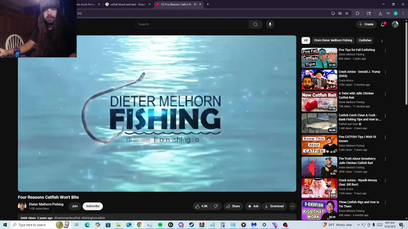This screenshot has height=229, width=408.
Task: Open Chrome downloads icon
Action: (380, 13)
